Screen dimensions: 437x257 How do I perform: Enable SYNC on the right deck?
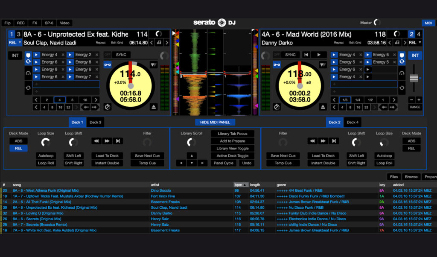tap(290, 55)
